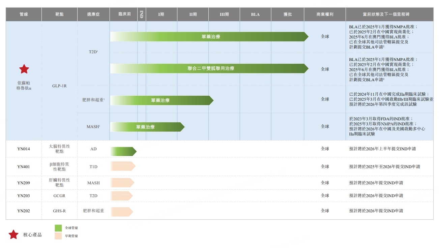Select the YN203 pipeline cell
This screenshot has height=248, width=439.
point(24,196)
